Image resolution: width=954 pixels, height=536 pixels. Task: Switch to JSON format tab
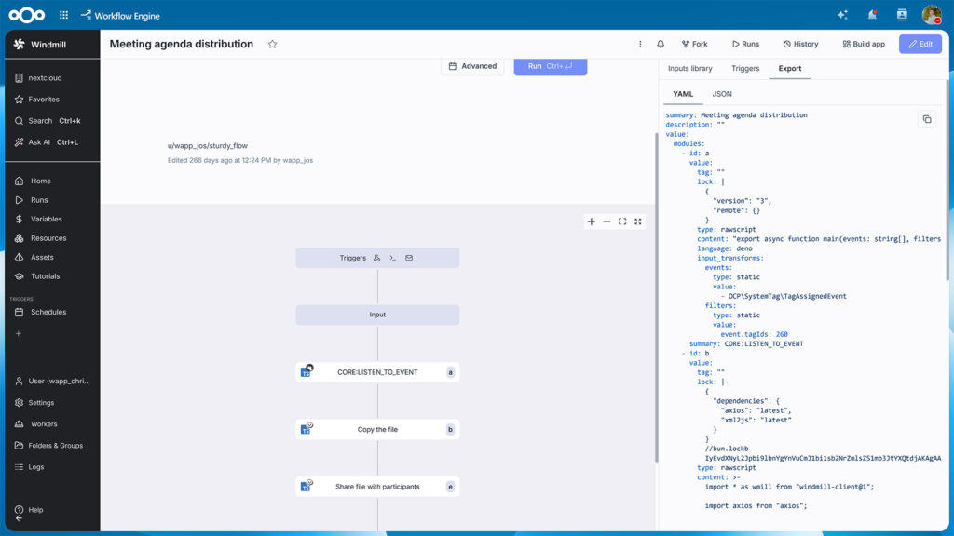[722, 94]
